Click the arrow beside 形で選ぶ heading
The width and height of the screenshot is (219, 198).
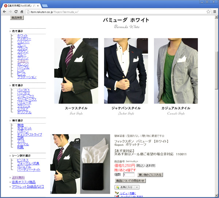coord(10,85)
